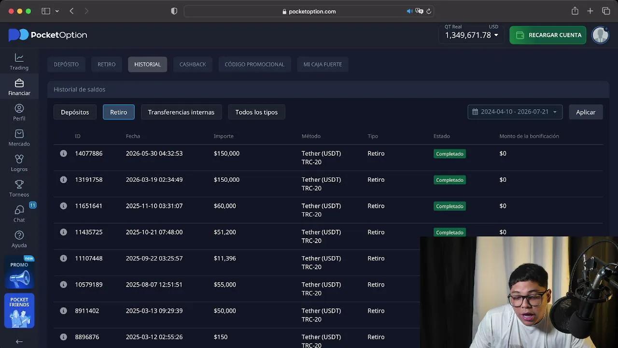Open Ayuda help icon

[x=19, y=239]
